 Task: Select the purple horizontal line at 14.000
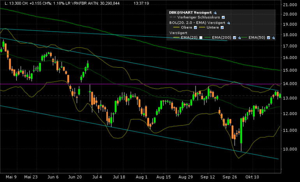[x=140, y=84]
